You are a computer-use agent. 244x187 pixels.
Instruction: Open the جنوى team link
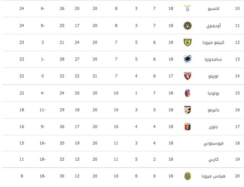pos(213,127)
